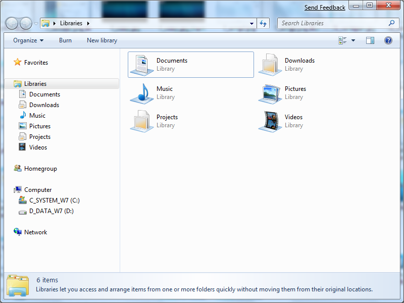This screenshot has width=404, height=303.
Task: Click the Network globe icon
Action: tap(18, 232)
